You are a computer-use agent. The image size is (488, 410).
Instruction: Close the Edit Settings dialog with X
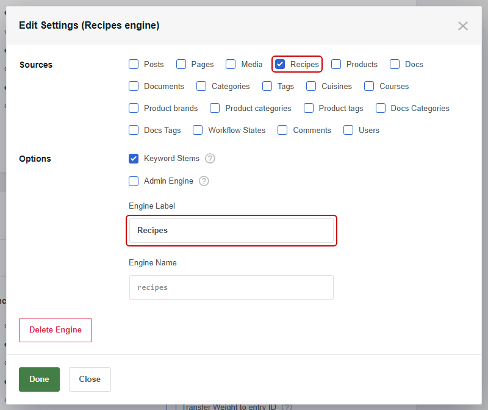click(x=463, y=26)
